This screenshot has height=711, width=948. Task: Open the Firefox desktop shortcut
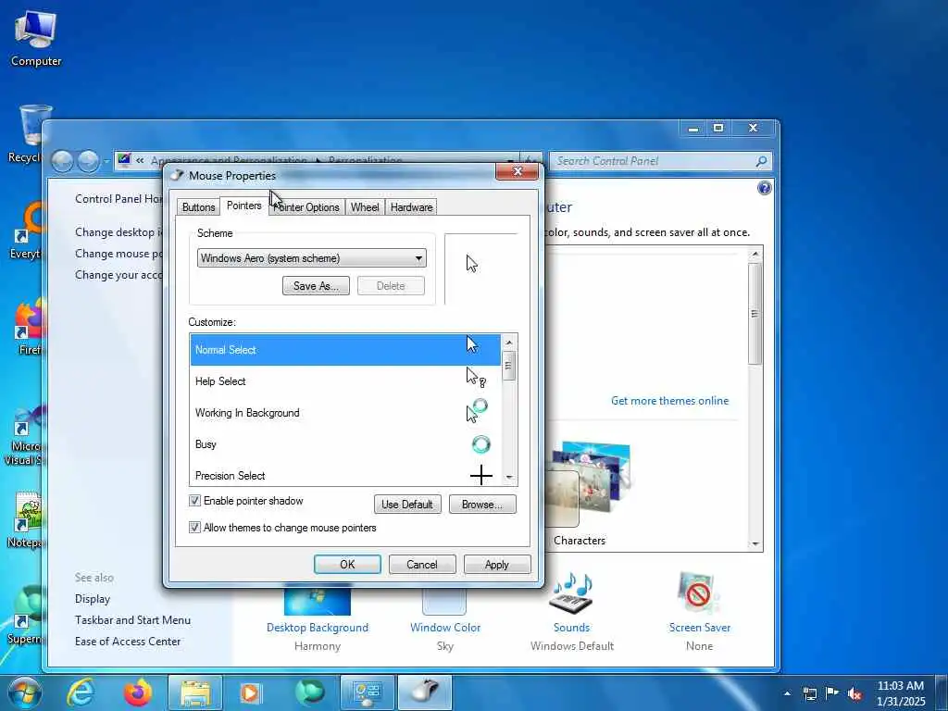(x=27, y=327)
